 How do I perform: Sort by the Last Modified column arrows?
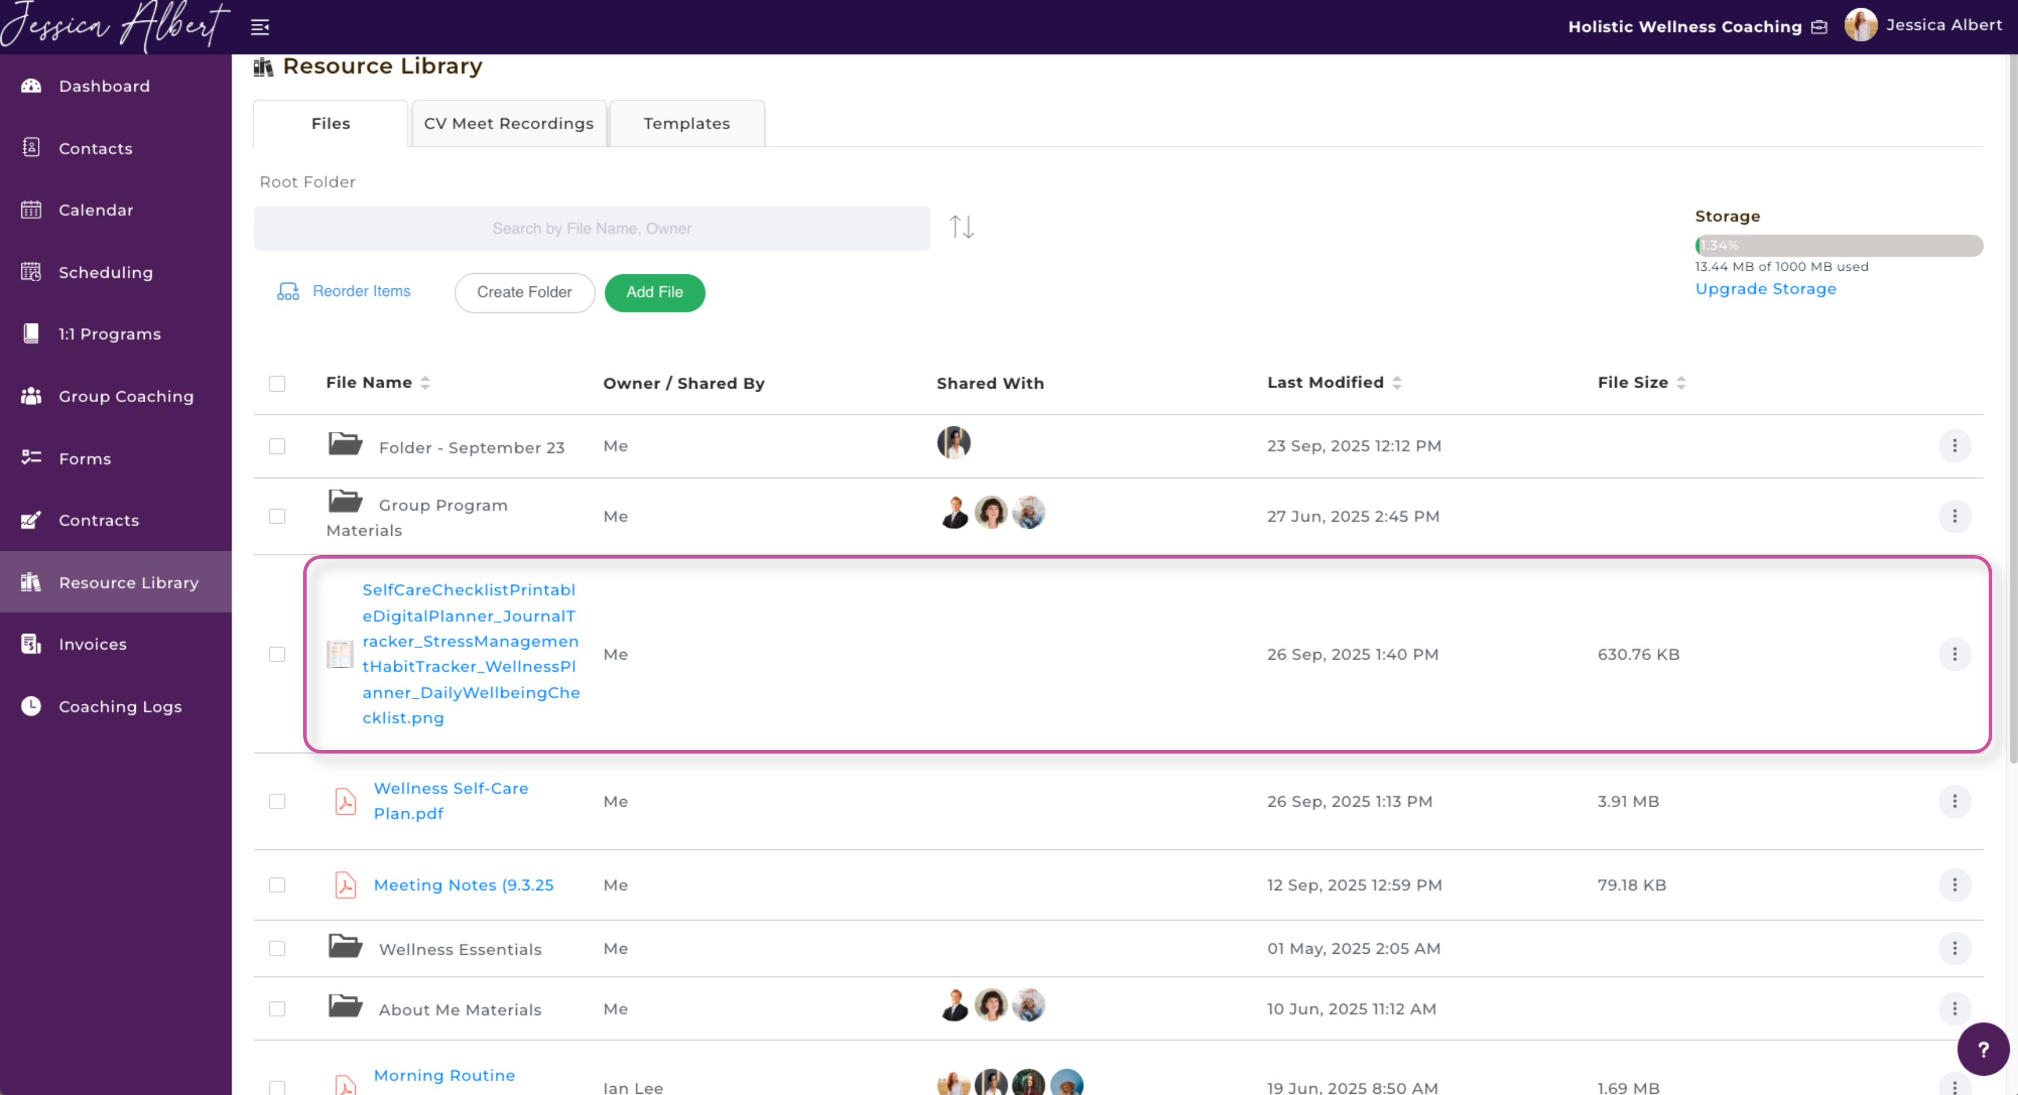point(1397,383)
